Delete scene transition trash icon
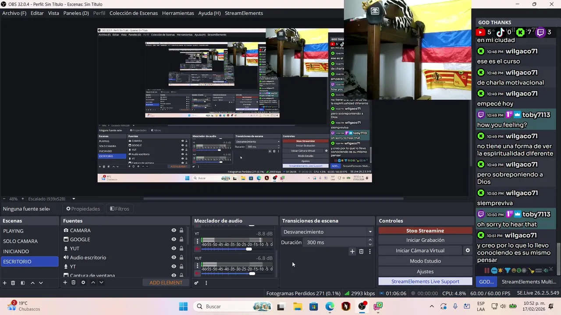The width and height of the screenshot is (561, 315). 361,251
